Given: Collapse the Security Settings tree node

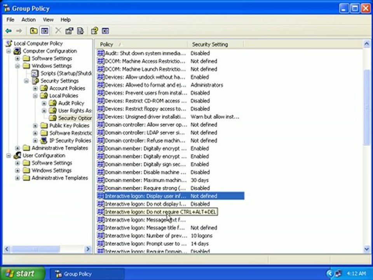Looking at the screenshot, I should [26, 81].
